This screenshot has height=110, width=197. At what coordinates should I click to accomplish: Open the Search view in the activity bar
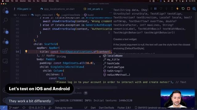point(5,20)
